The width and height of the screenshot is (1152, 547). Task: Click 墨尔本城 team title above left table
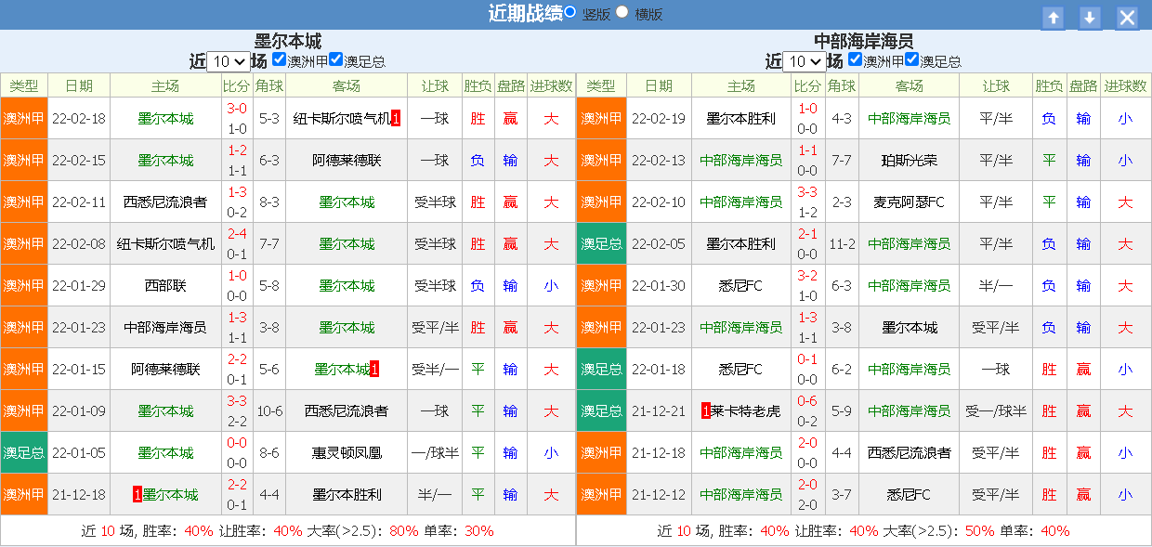tap(288, 41)
